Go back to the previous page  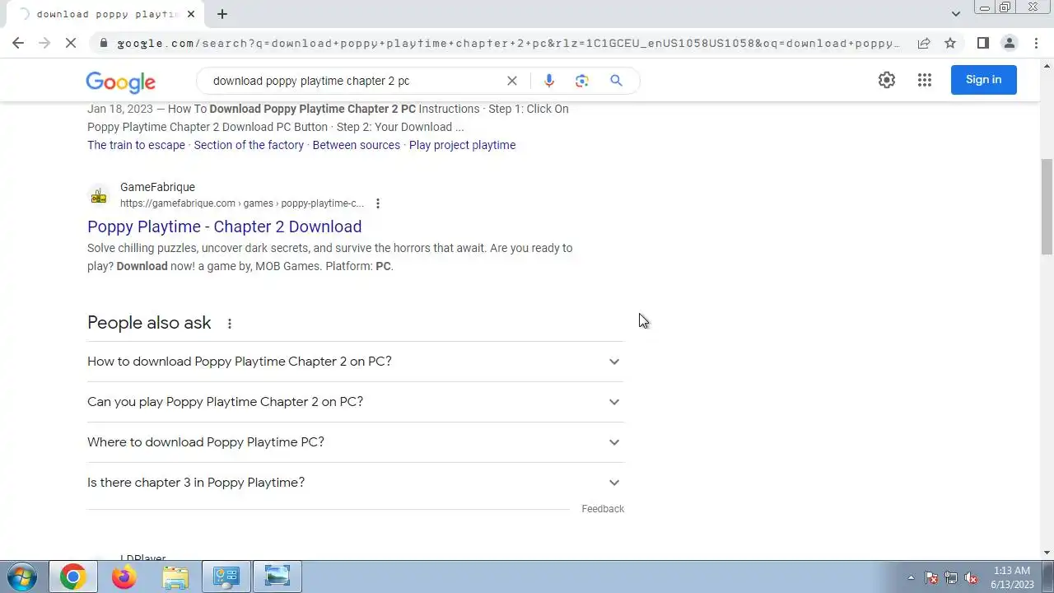pos(18,43)
